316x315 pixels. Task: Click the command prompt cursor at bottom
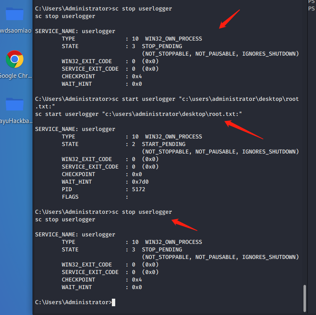[114, 302]
